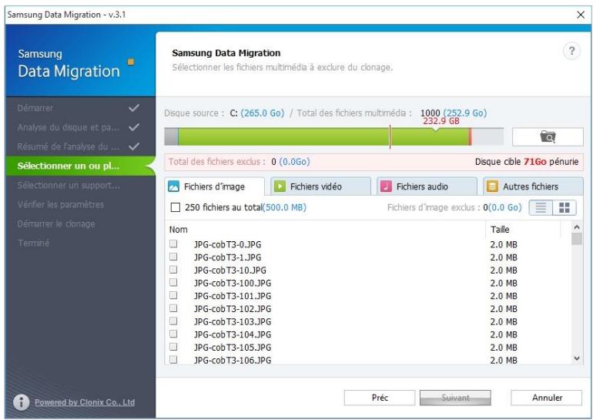Check the box for JPG-cobT3-101.JPG
The height and width of the screenshot is (420, 593).
click(173, 295)
